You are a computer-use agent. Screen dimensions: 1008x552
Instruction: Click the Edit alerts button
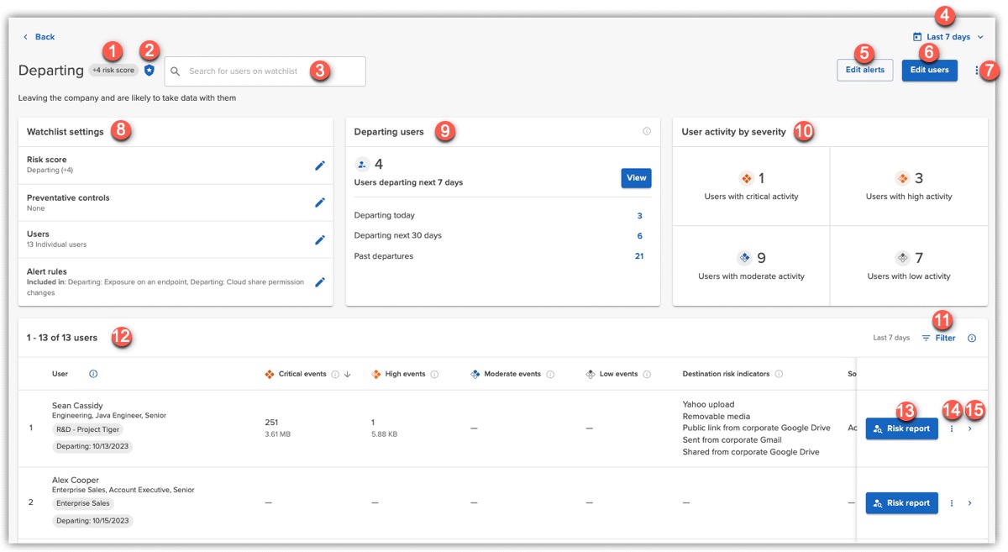point(864,70)
